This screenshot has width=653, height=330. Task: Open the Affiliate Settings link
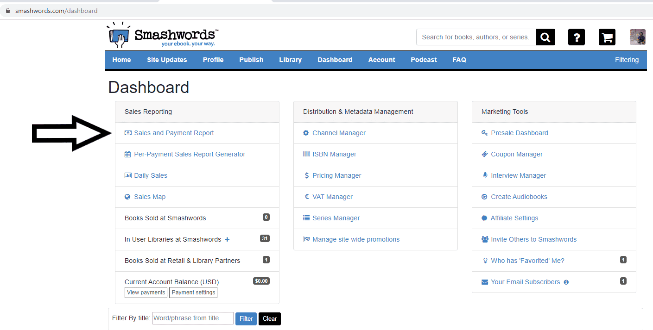tap(514, 218)
